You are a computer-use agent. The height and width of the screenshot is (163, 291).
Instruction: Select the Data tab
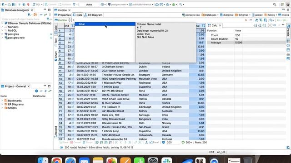point(78,15)
